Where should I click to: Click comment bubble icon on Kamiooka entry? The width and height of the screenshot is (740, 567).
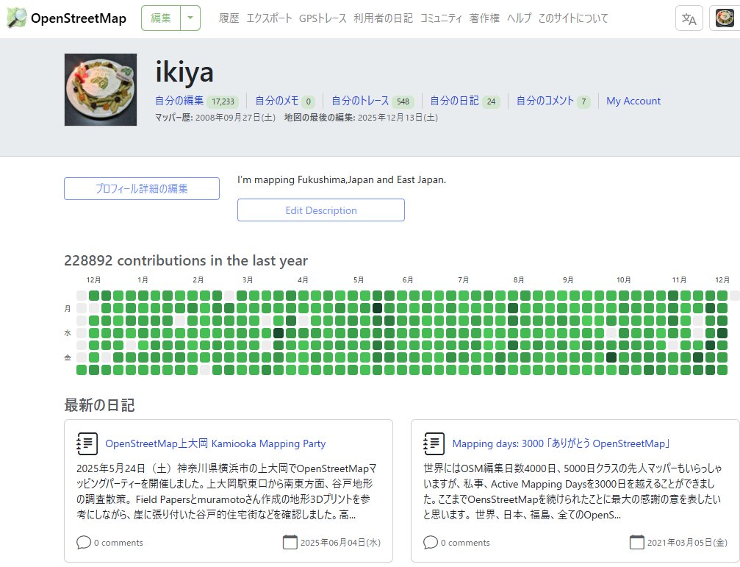(x=83, y=543)
